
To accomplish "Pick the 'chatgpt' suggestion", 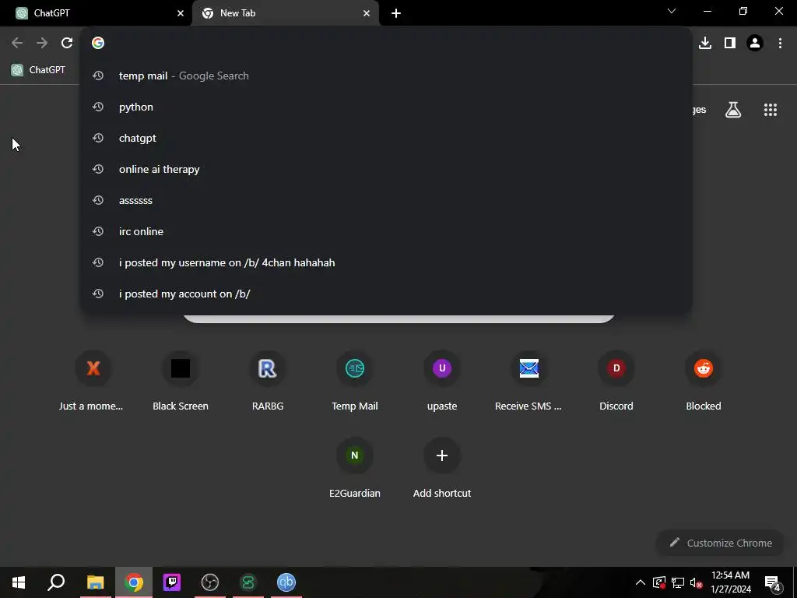I will coord(386,138).
